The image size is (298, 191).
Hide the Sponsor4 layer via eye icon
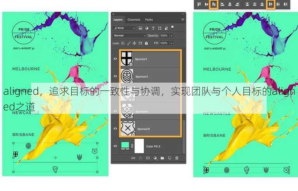point(115,111)
